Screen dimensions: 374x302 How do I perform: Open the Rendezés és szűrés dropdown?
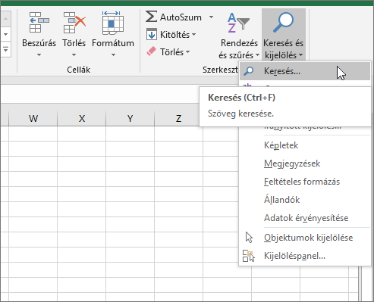pos(257,54)
